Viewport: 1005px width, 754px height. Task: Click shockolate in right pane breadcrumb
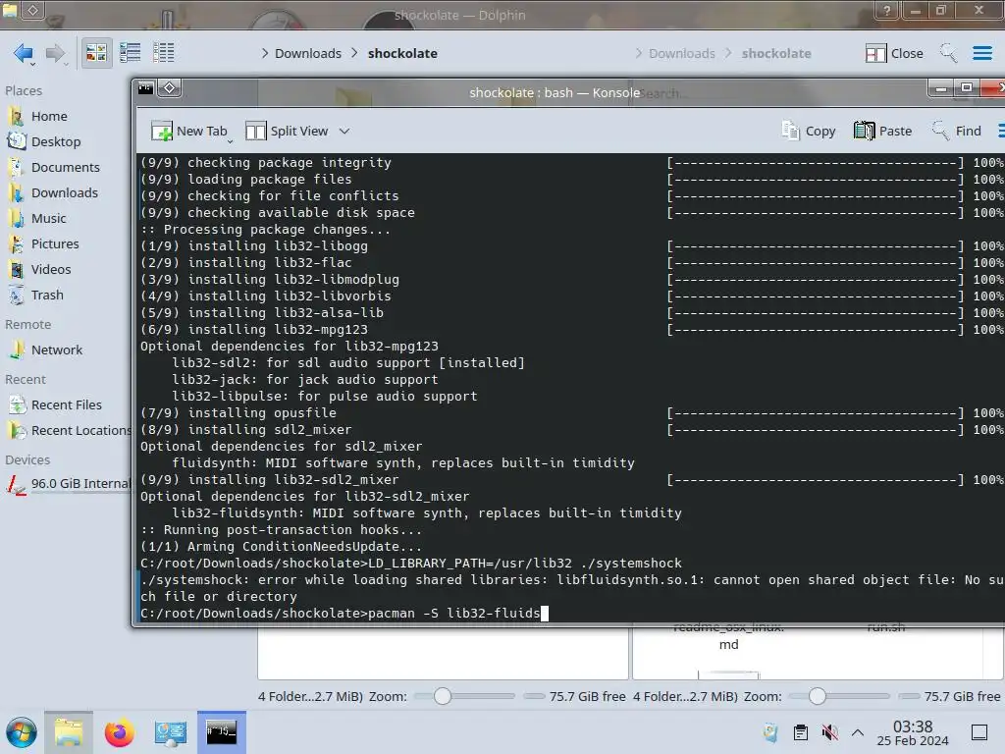[x=776, y=53]
